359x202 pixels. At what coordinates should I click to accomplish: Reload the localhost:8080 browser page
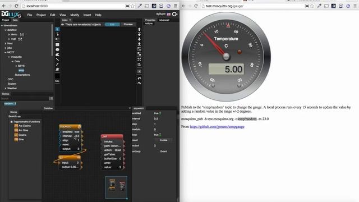[x=16, y=6]
